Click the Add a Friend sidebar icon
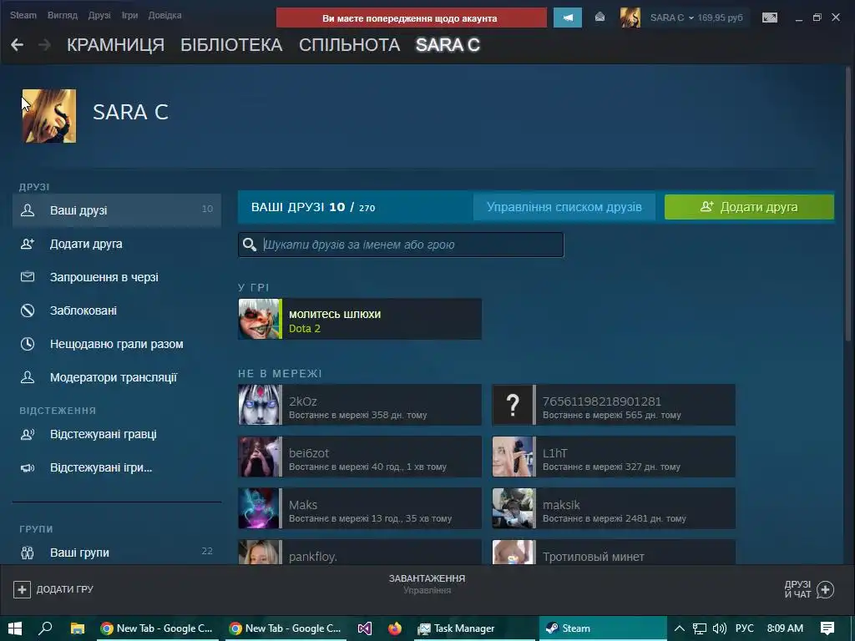Screen dimensions: 855x641 click(x=28, y=244)
